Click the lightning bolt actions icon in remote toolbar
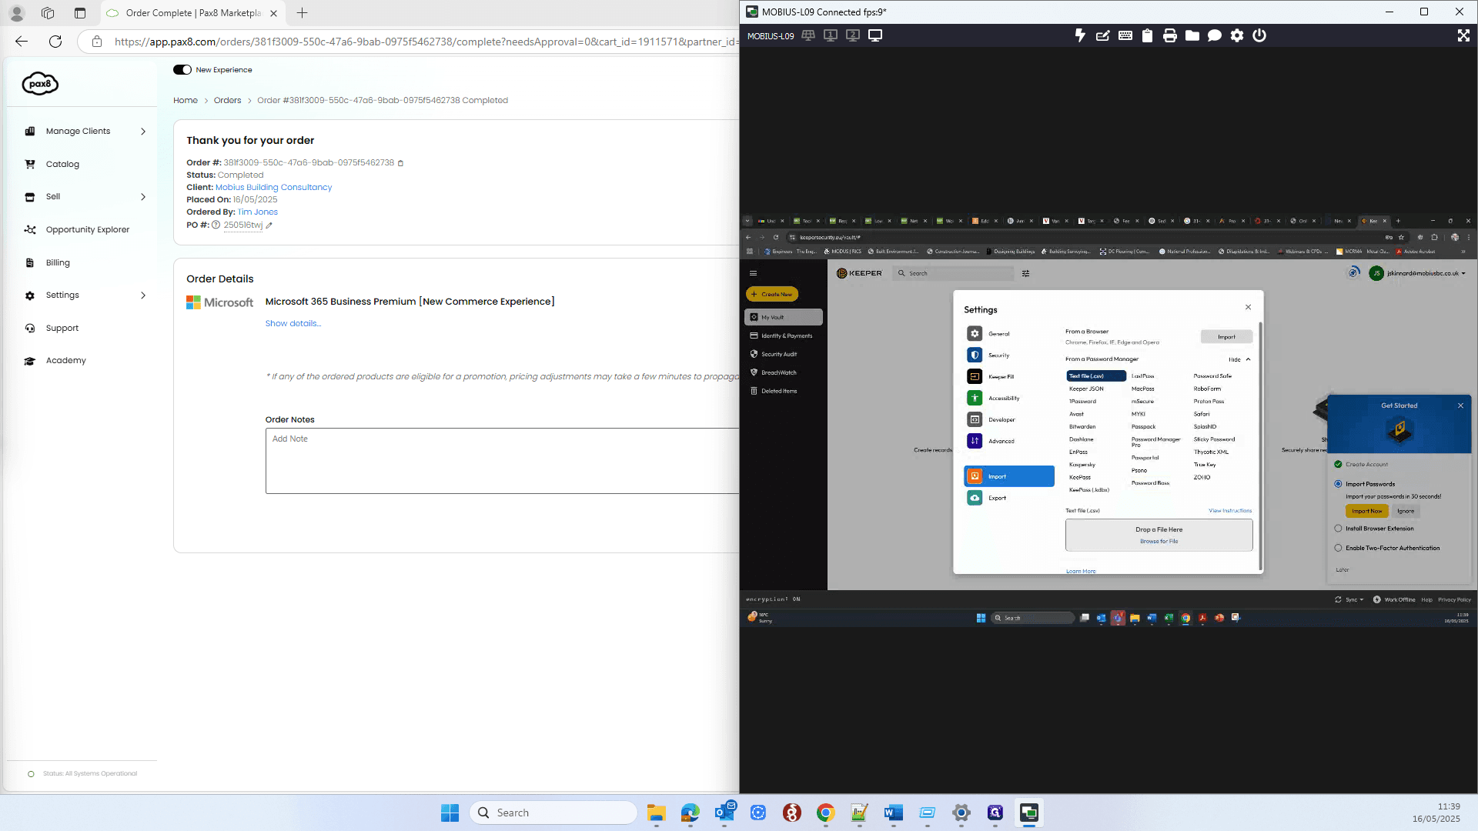 tap(1080, 35)
